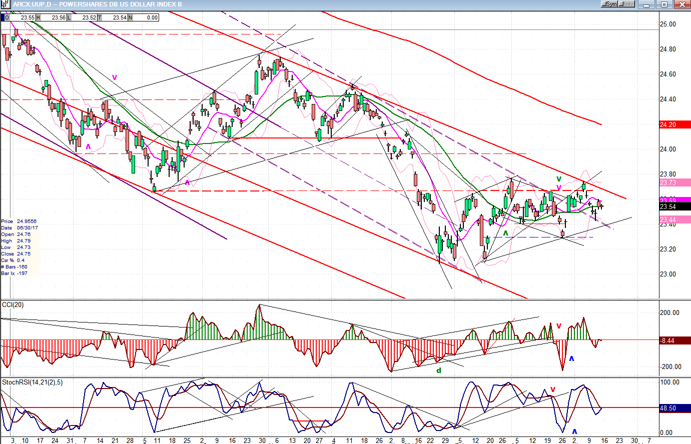Click the green 'd' annotation under the CCI panel

(x=439, y=370)
